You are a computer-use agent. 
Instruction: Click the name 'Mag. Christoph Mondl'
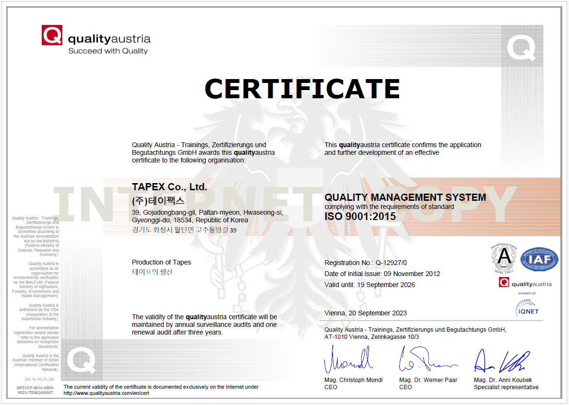354,380
